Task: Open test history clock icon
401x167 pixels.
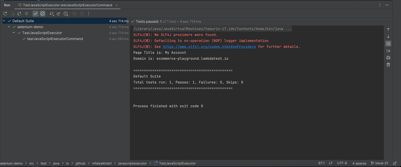Action: click(x=66, y=14)
